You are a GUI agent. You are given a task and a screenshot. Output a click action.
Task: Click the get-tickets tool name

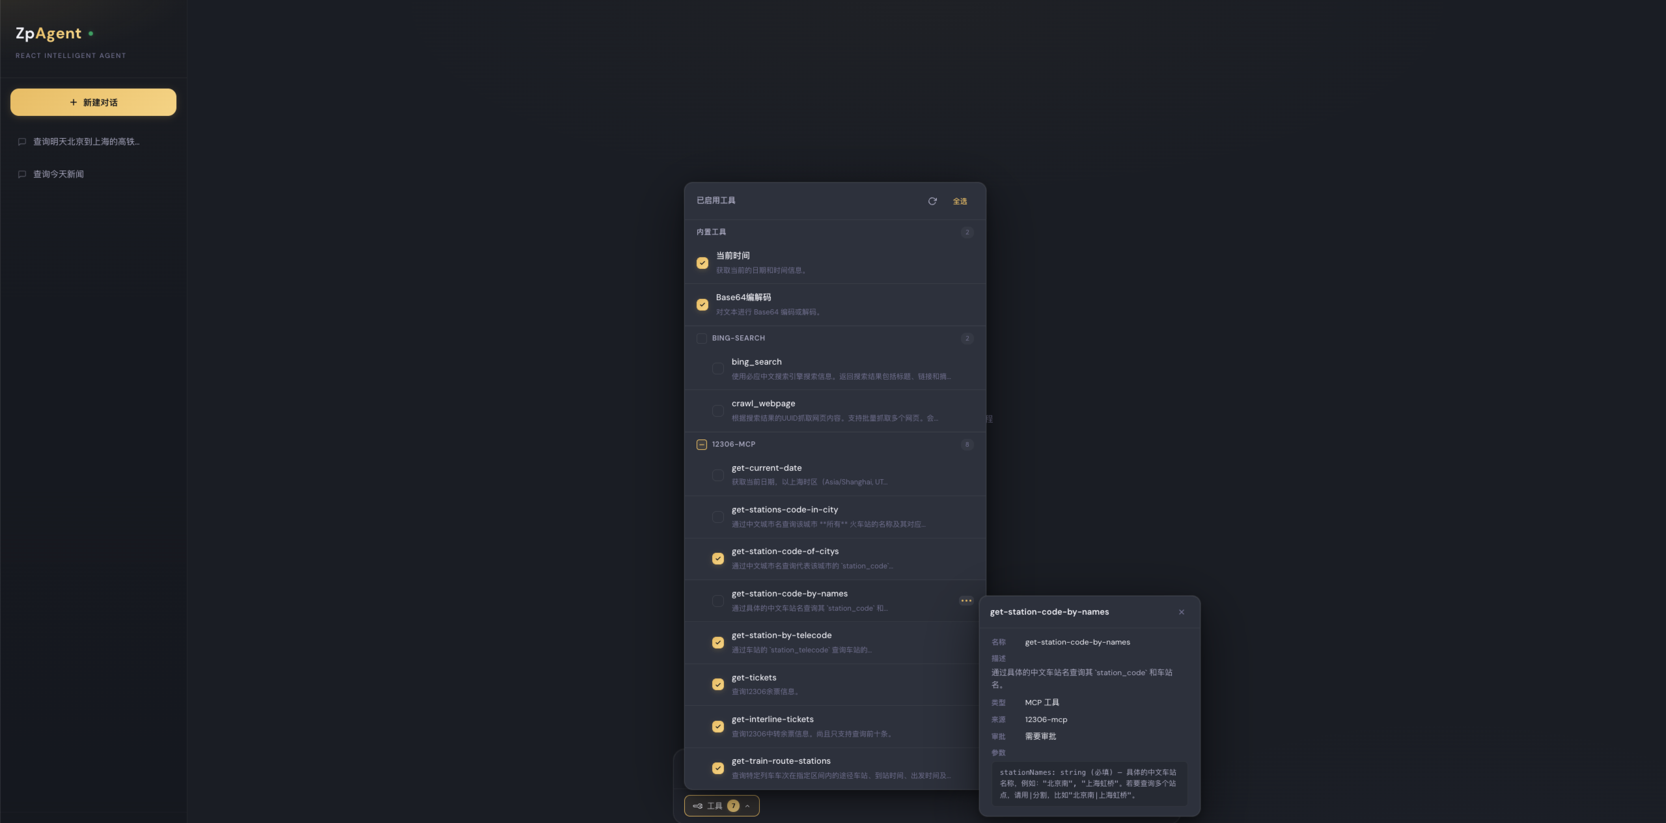coord(754,678)
